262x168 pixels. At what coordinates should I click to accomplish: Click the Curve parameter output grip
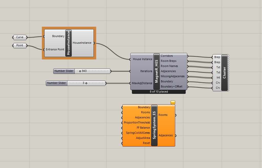(x=27, y=37)
